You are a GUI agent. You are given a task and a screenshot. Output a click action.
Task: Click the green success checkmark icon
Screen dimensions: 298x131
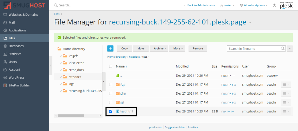pos(59,38)
